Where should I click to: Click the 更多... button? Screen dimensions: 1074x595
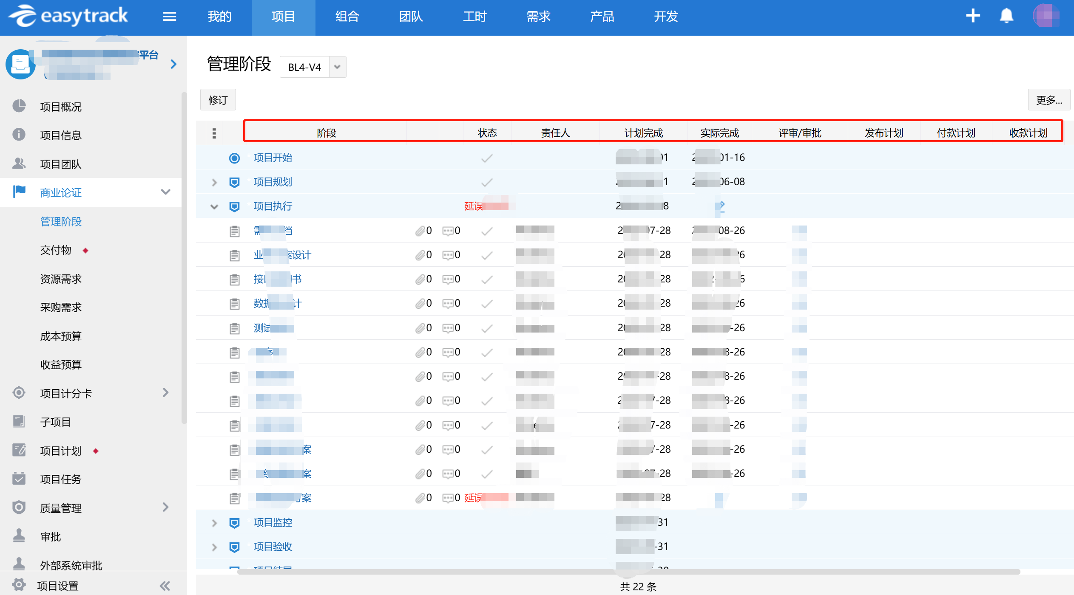click(1048, 100)
